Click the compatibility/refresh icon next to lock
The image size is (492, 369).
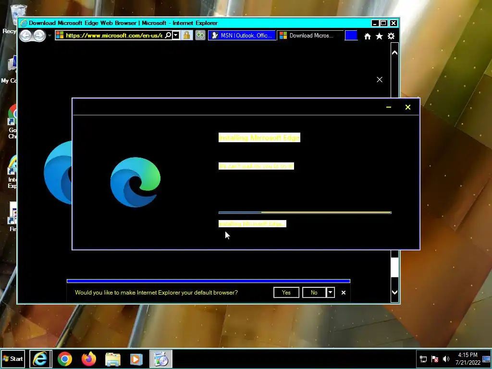point(200,35)
